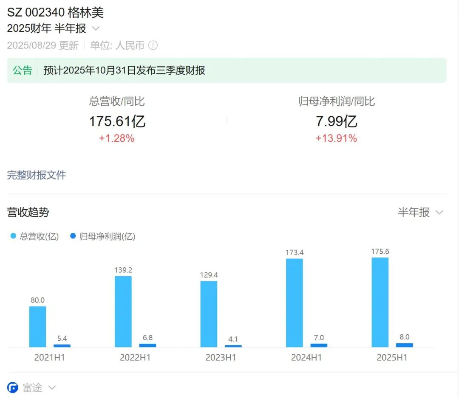The width and height of the screenshot is (459, 398).
Task: Open the 半年报 chart period dropdown
Action: click(420, 212)
